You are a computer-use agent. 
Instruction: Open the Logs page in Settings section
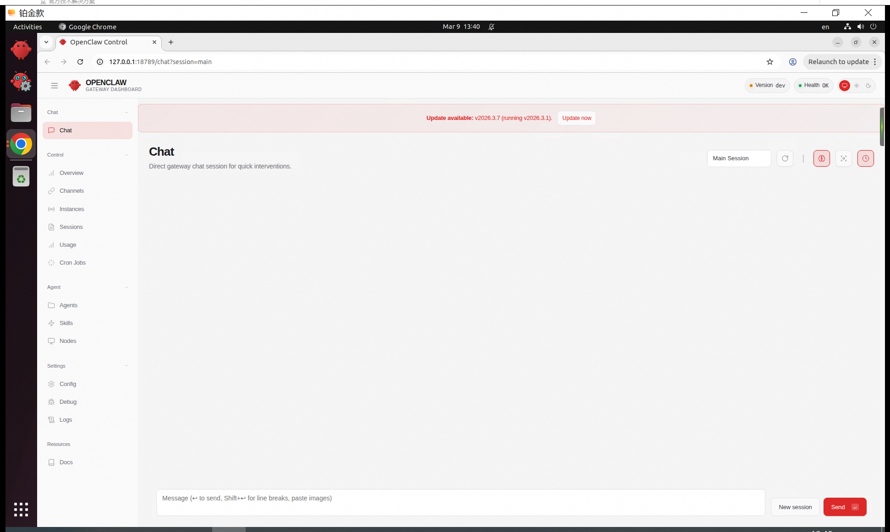(66, 419)
